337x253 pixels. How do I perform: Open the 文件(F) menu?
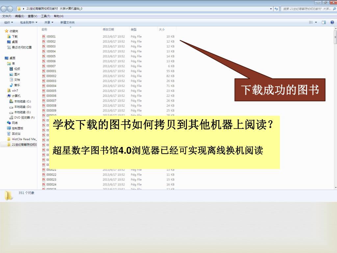(x=7, y=16)
